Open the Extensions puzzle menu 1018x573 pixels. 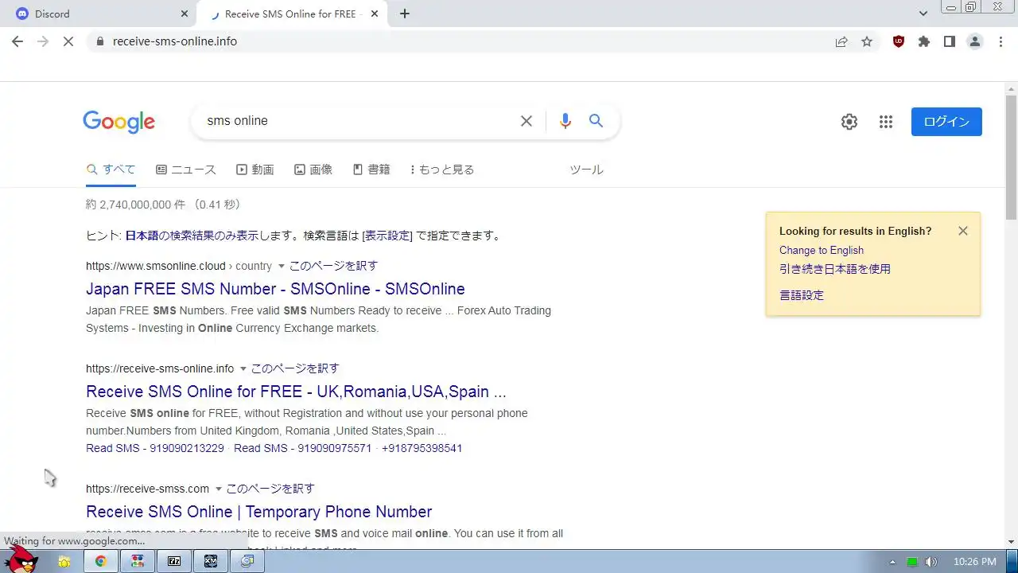[x=924, y=41]
